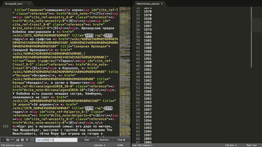Open Tab Size menu beside HTML
The width and height of the screenshot is (262, 147).
click(x=99, y=145)
